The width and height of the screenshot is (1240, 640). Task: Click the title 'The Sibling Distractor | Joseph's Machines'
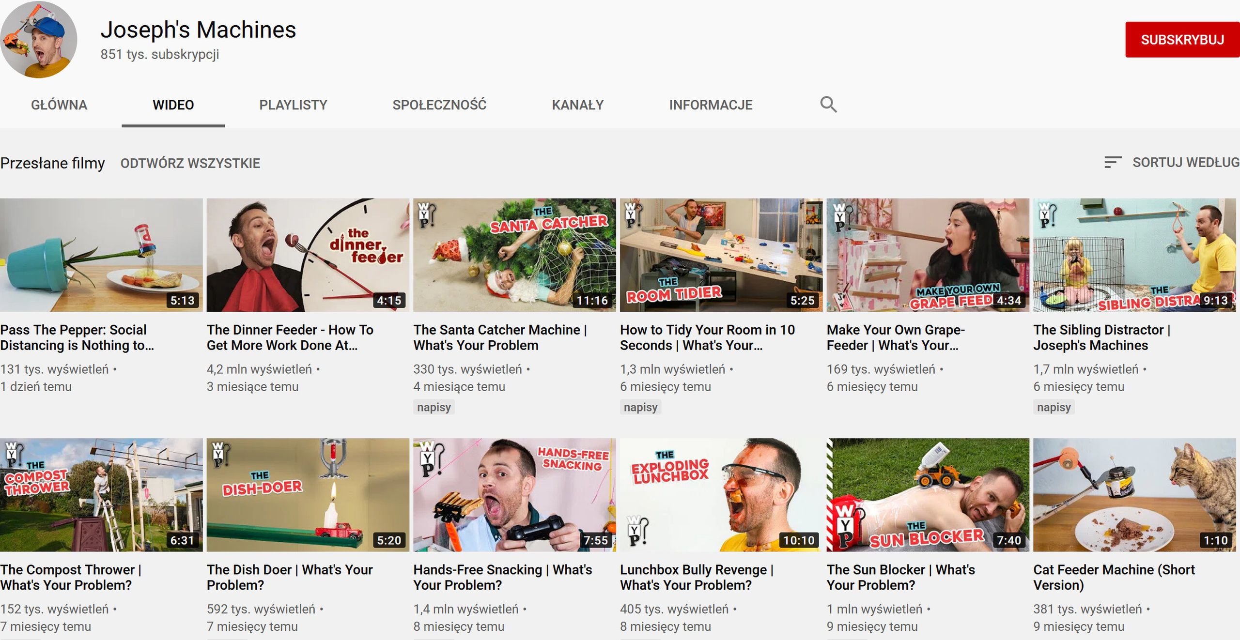pyautogui.click(x=1102, y=337)
